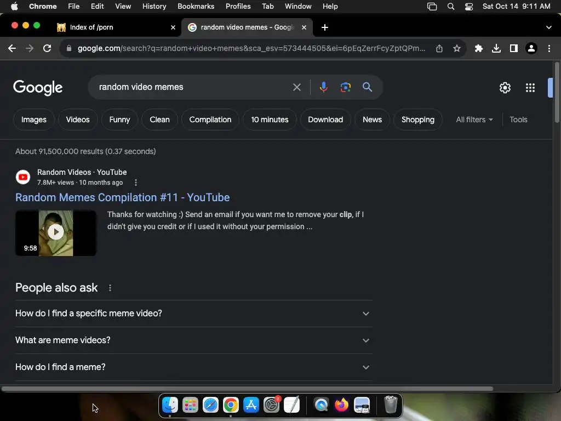Open Chrome downloads from the toolbar

(x=496, y=48)
